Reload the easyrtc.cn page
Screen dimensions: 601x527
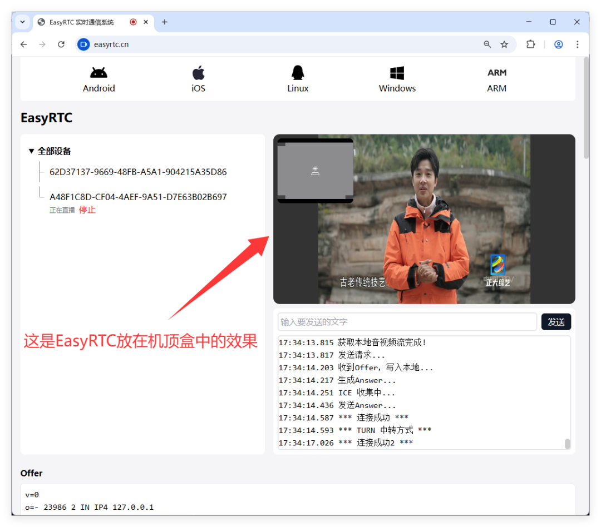click(61, 44)
